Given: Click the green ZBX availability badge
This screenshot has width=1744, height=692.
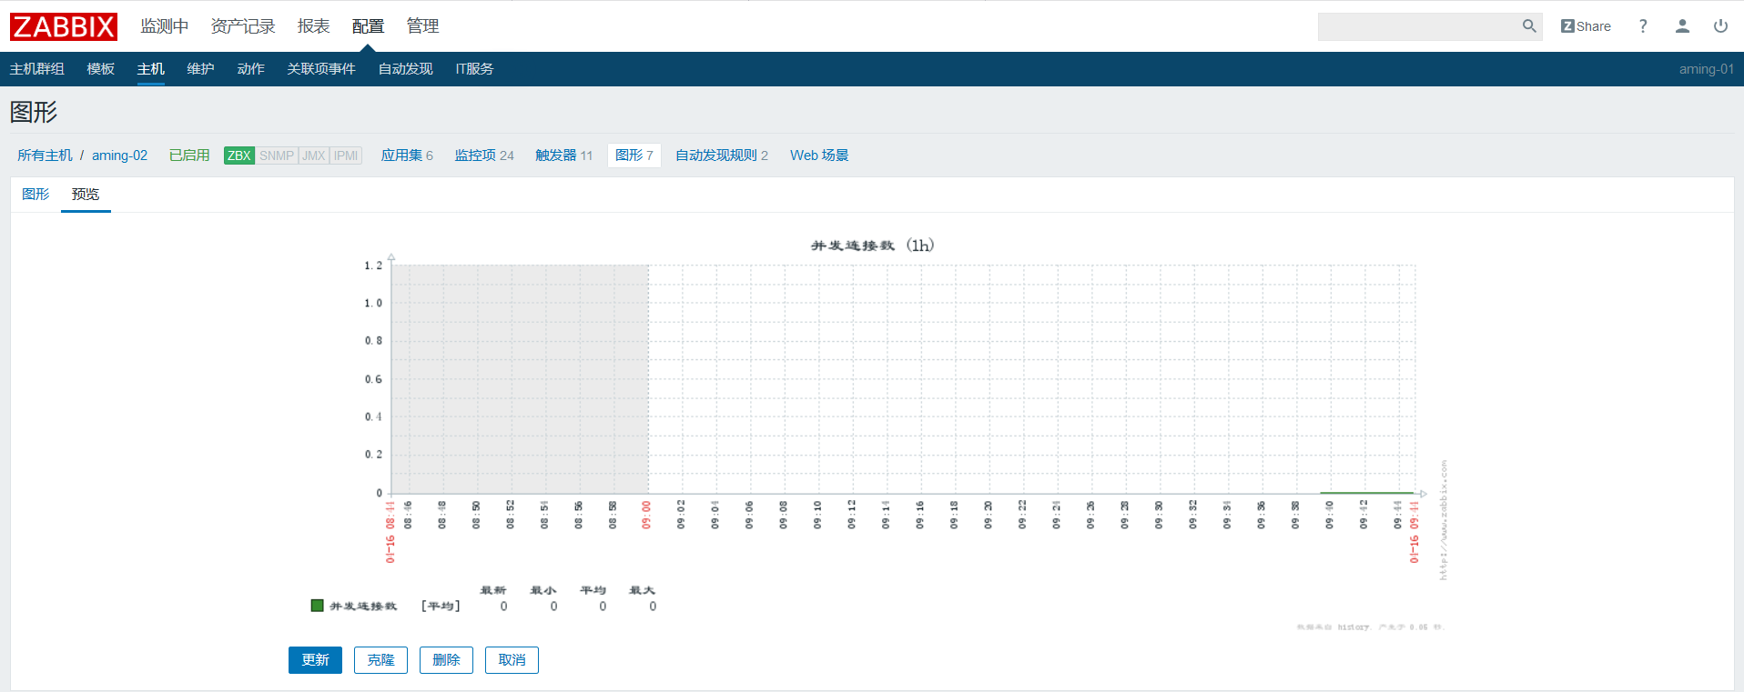Looking at the screenshot, I should point(239,155).
